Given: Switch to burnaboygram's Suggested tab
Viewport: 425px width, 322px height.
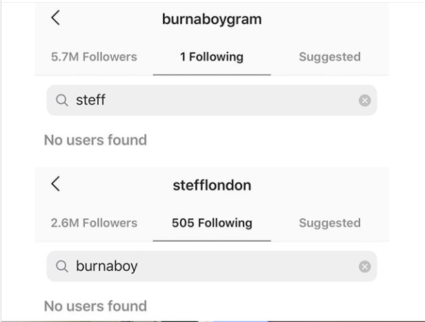Looking at the screenshot, I should (x=330, y=57).
